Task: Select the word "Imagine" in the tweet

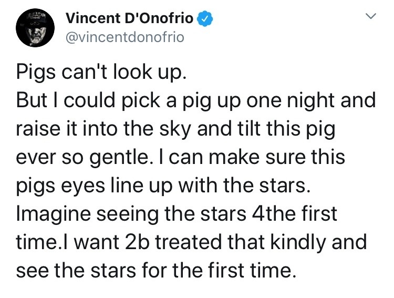Action: pyautogui.click(x=54, y=214)
